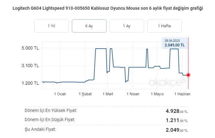
Task: Click the 1.200 TL axis label
Action: 30,83
